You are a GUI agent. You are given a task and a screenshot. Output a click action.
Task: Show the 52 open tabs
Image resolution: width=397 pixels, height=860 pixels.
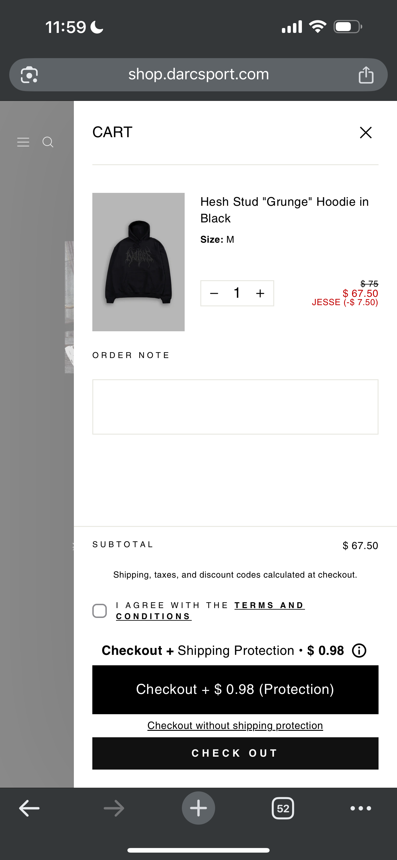[x=283, y=809]
